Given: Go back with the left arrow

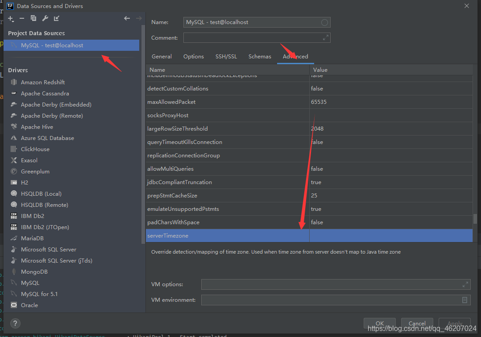Looking at the screenshot, I should pyautogui.click(x=127, y=18).
